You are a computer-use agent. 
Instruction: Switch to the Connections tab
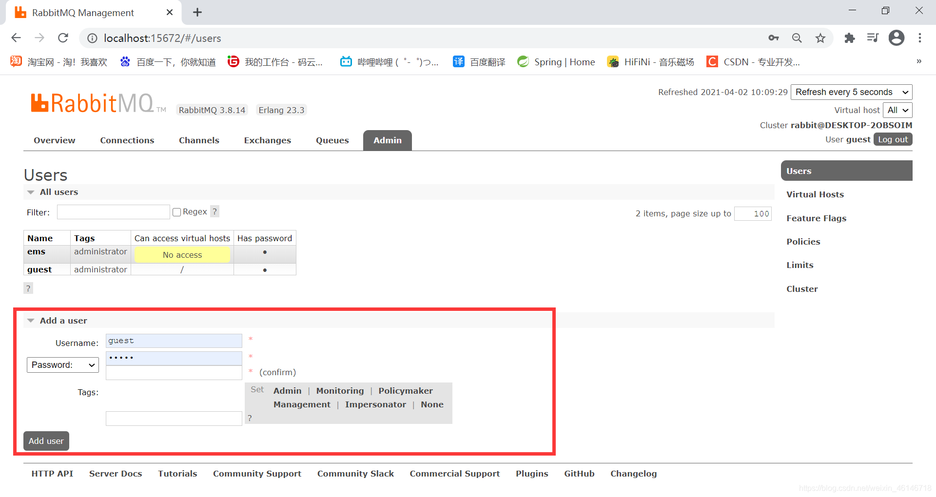[x=127, y=140]
